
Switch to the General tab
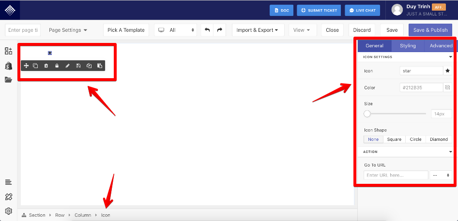coord(374,46)
